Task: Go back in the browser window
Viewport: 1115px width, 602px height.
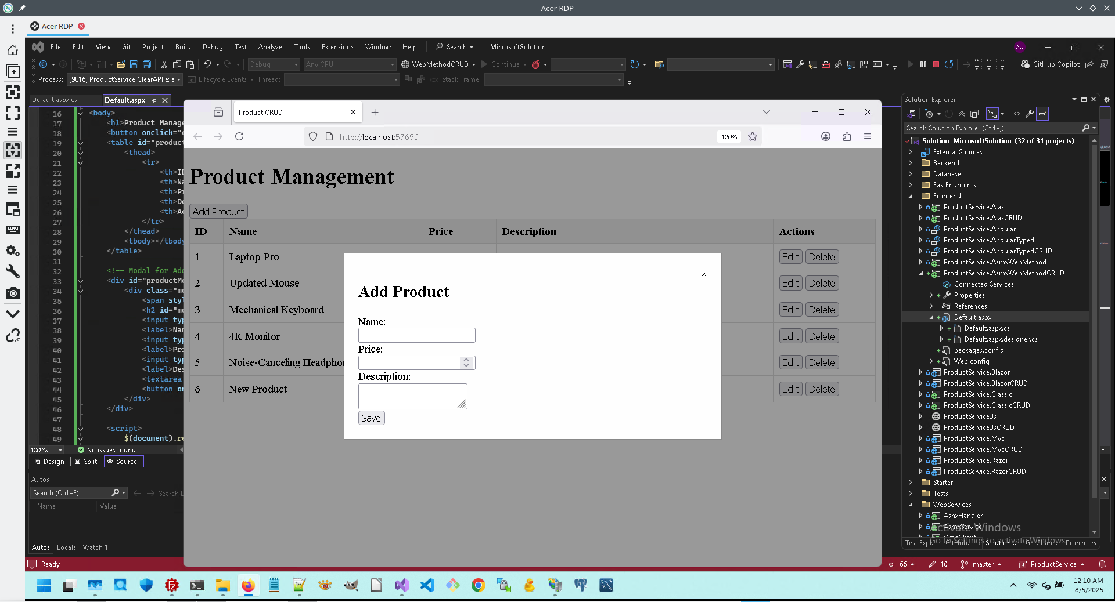Action: [x=197, y=136]
